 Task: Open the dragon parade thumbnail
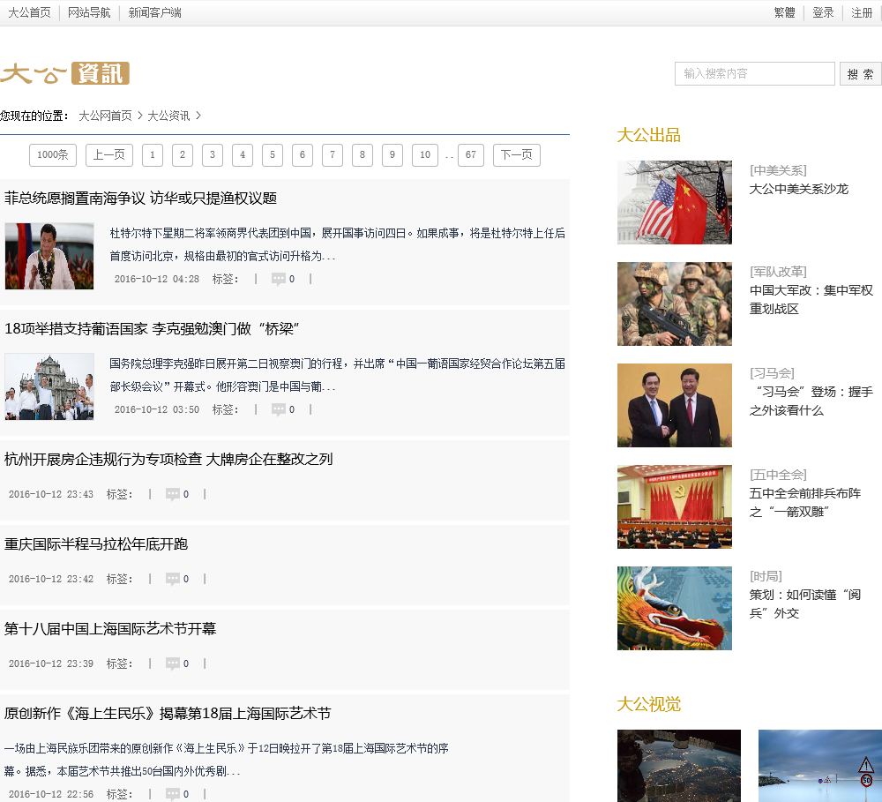675,609
